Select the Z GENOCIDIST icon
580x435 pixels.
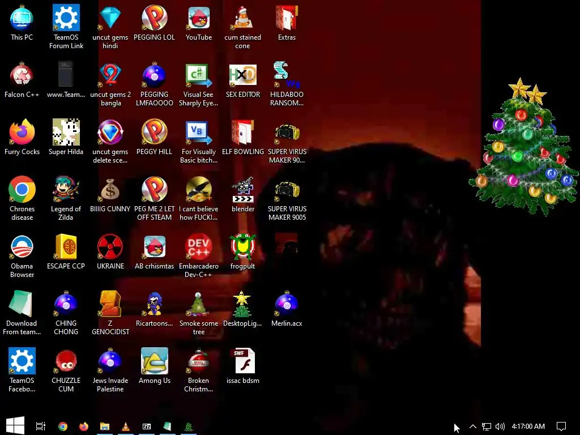point(110,313)
